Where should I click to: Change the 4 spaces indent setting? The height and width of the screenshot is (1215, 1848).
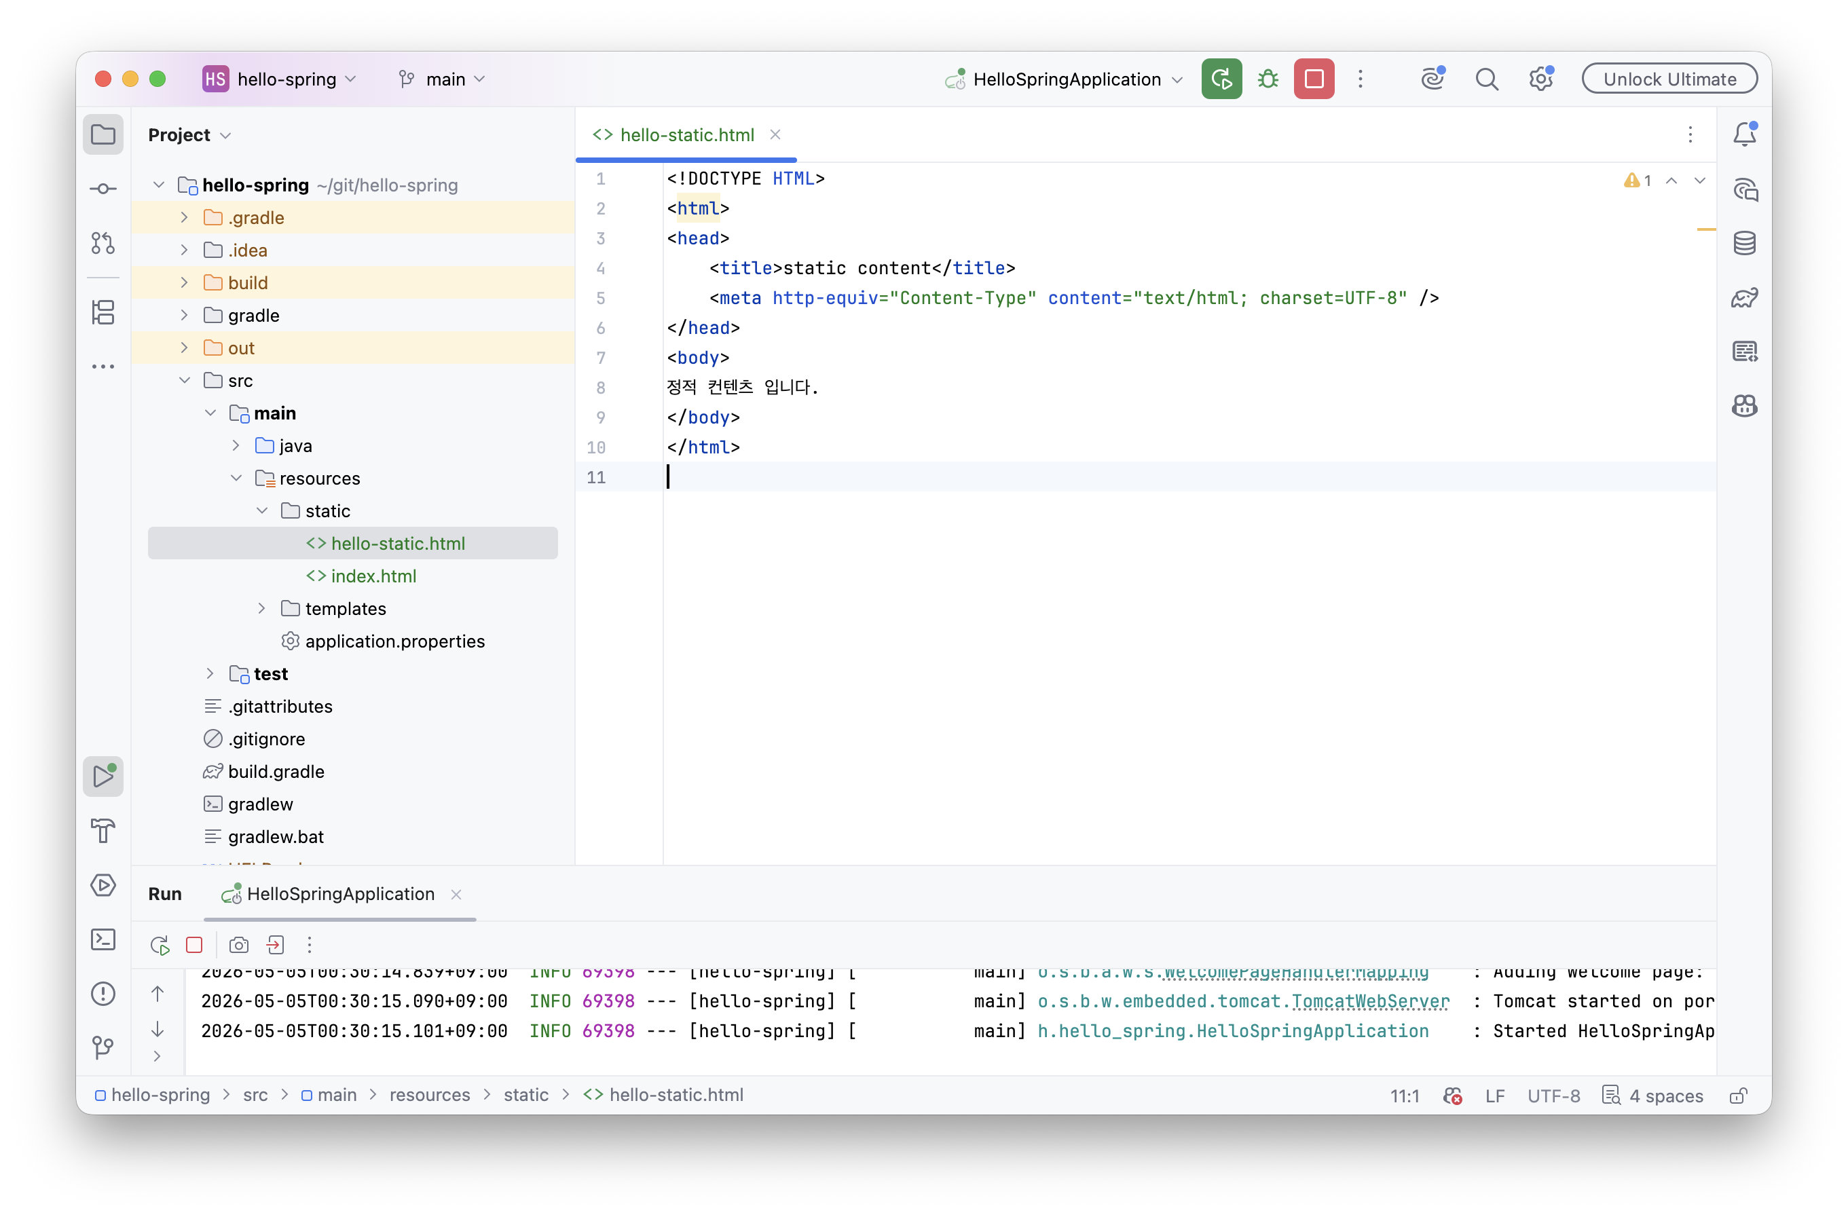(1652, 1096)
